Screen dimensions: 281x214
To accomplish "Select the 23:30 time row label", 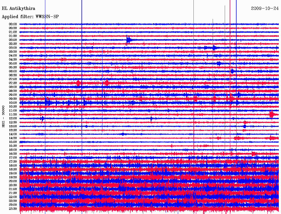I will click(x=13, y=209).
